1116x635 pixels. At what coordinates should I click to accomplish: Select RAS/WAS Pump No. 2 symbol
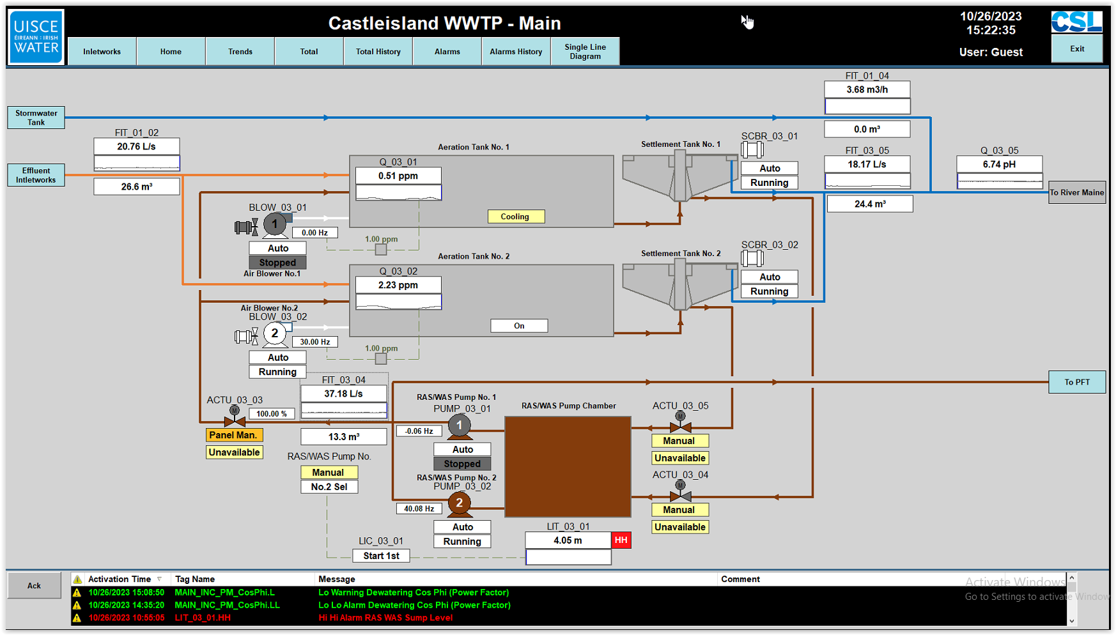tap(459, 504)
